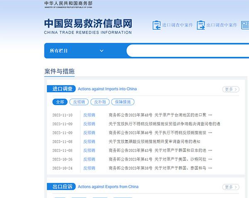This screenshot has height=198, width=249.
Task: Select the 保障措施 filter tab
Action: click(x=123, y=102)
